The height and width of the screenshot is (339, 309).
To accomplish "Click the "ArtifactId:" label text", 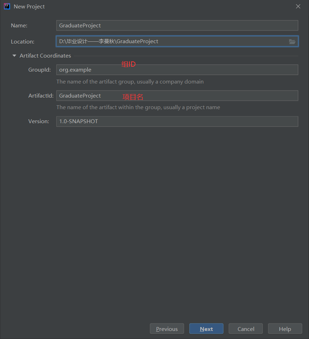I will [41, 96].
